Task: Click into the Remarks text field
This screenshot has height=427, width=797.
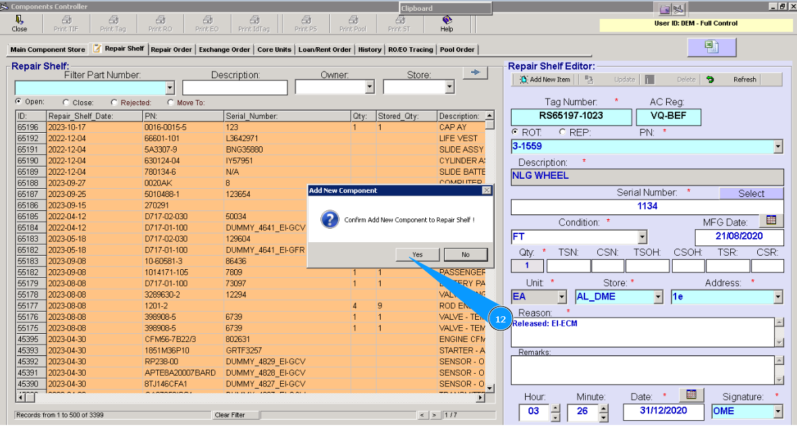Action: pos(641,370)
